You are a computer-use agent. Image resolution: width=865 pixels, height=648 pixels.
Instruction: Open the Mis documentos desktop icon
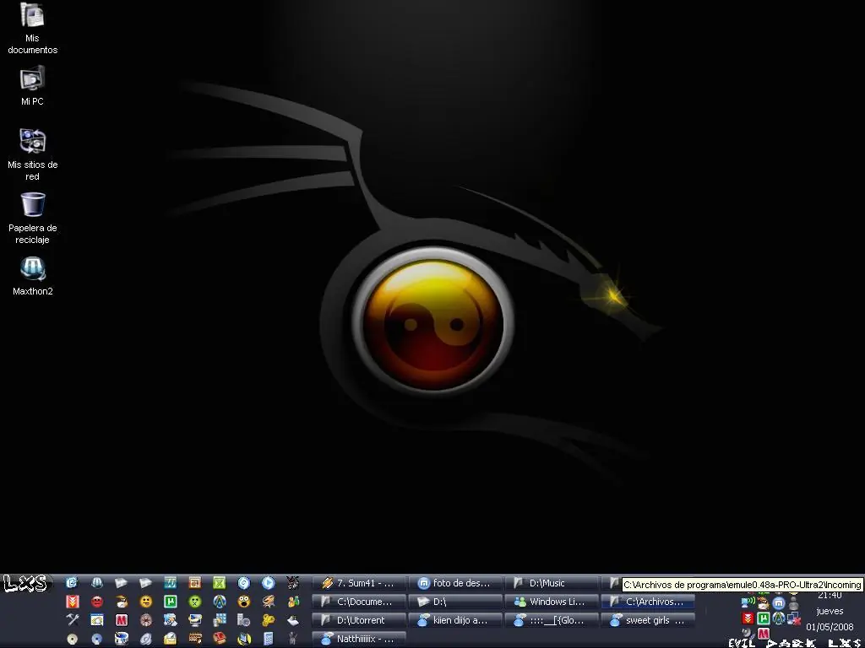32,28
